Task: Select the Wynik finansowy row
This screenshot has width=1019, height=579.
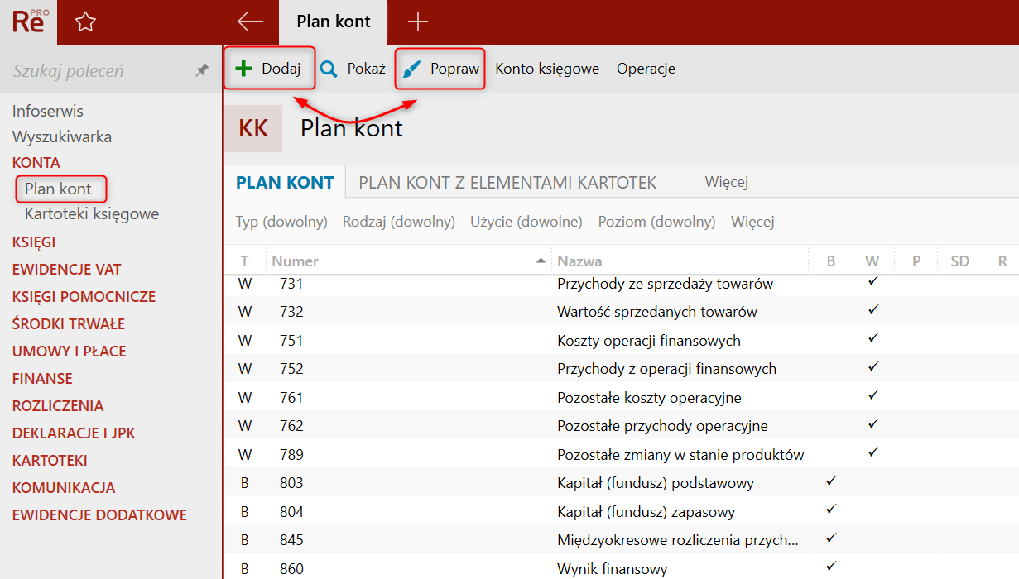Action: (621, 567)
